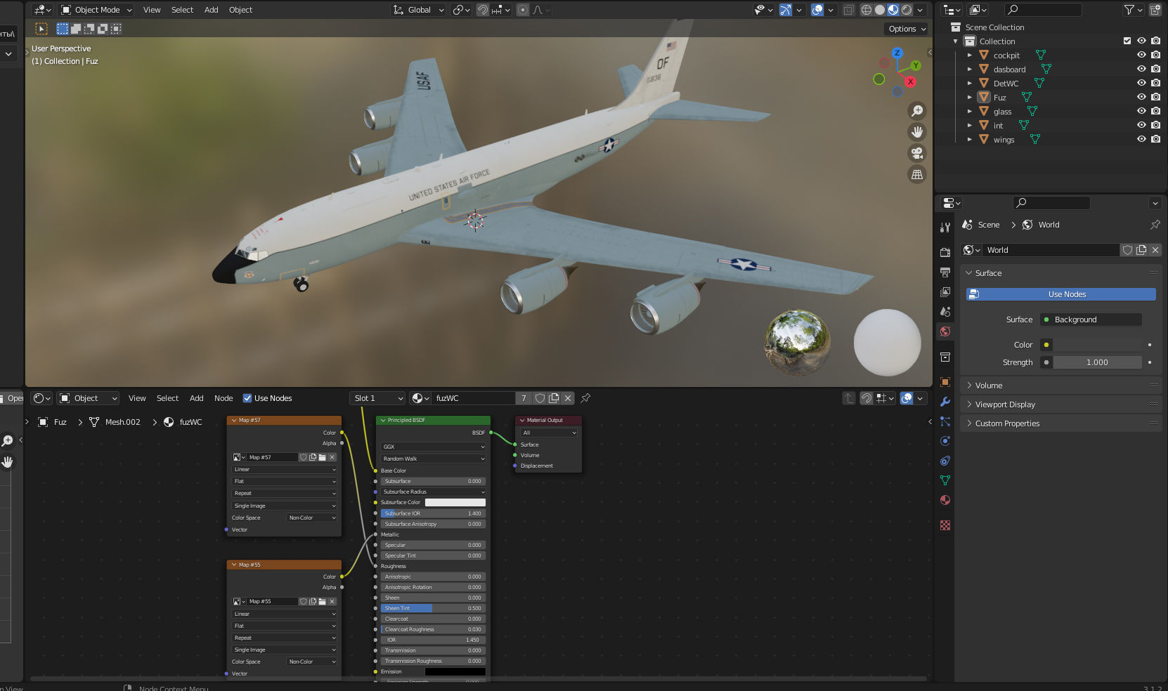Pin the node editor material

pyautogui.click(x=585, y=398)
